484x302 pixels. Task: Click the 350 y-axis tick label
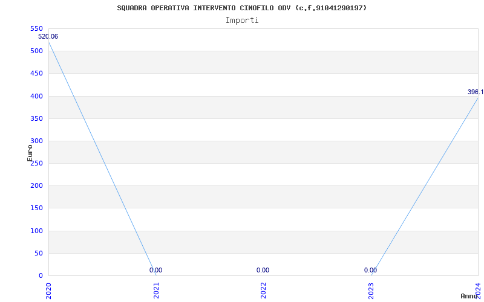click(x=36, y=118)
